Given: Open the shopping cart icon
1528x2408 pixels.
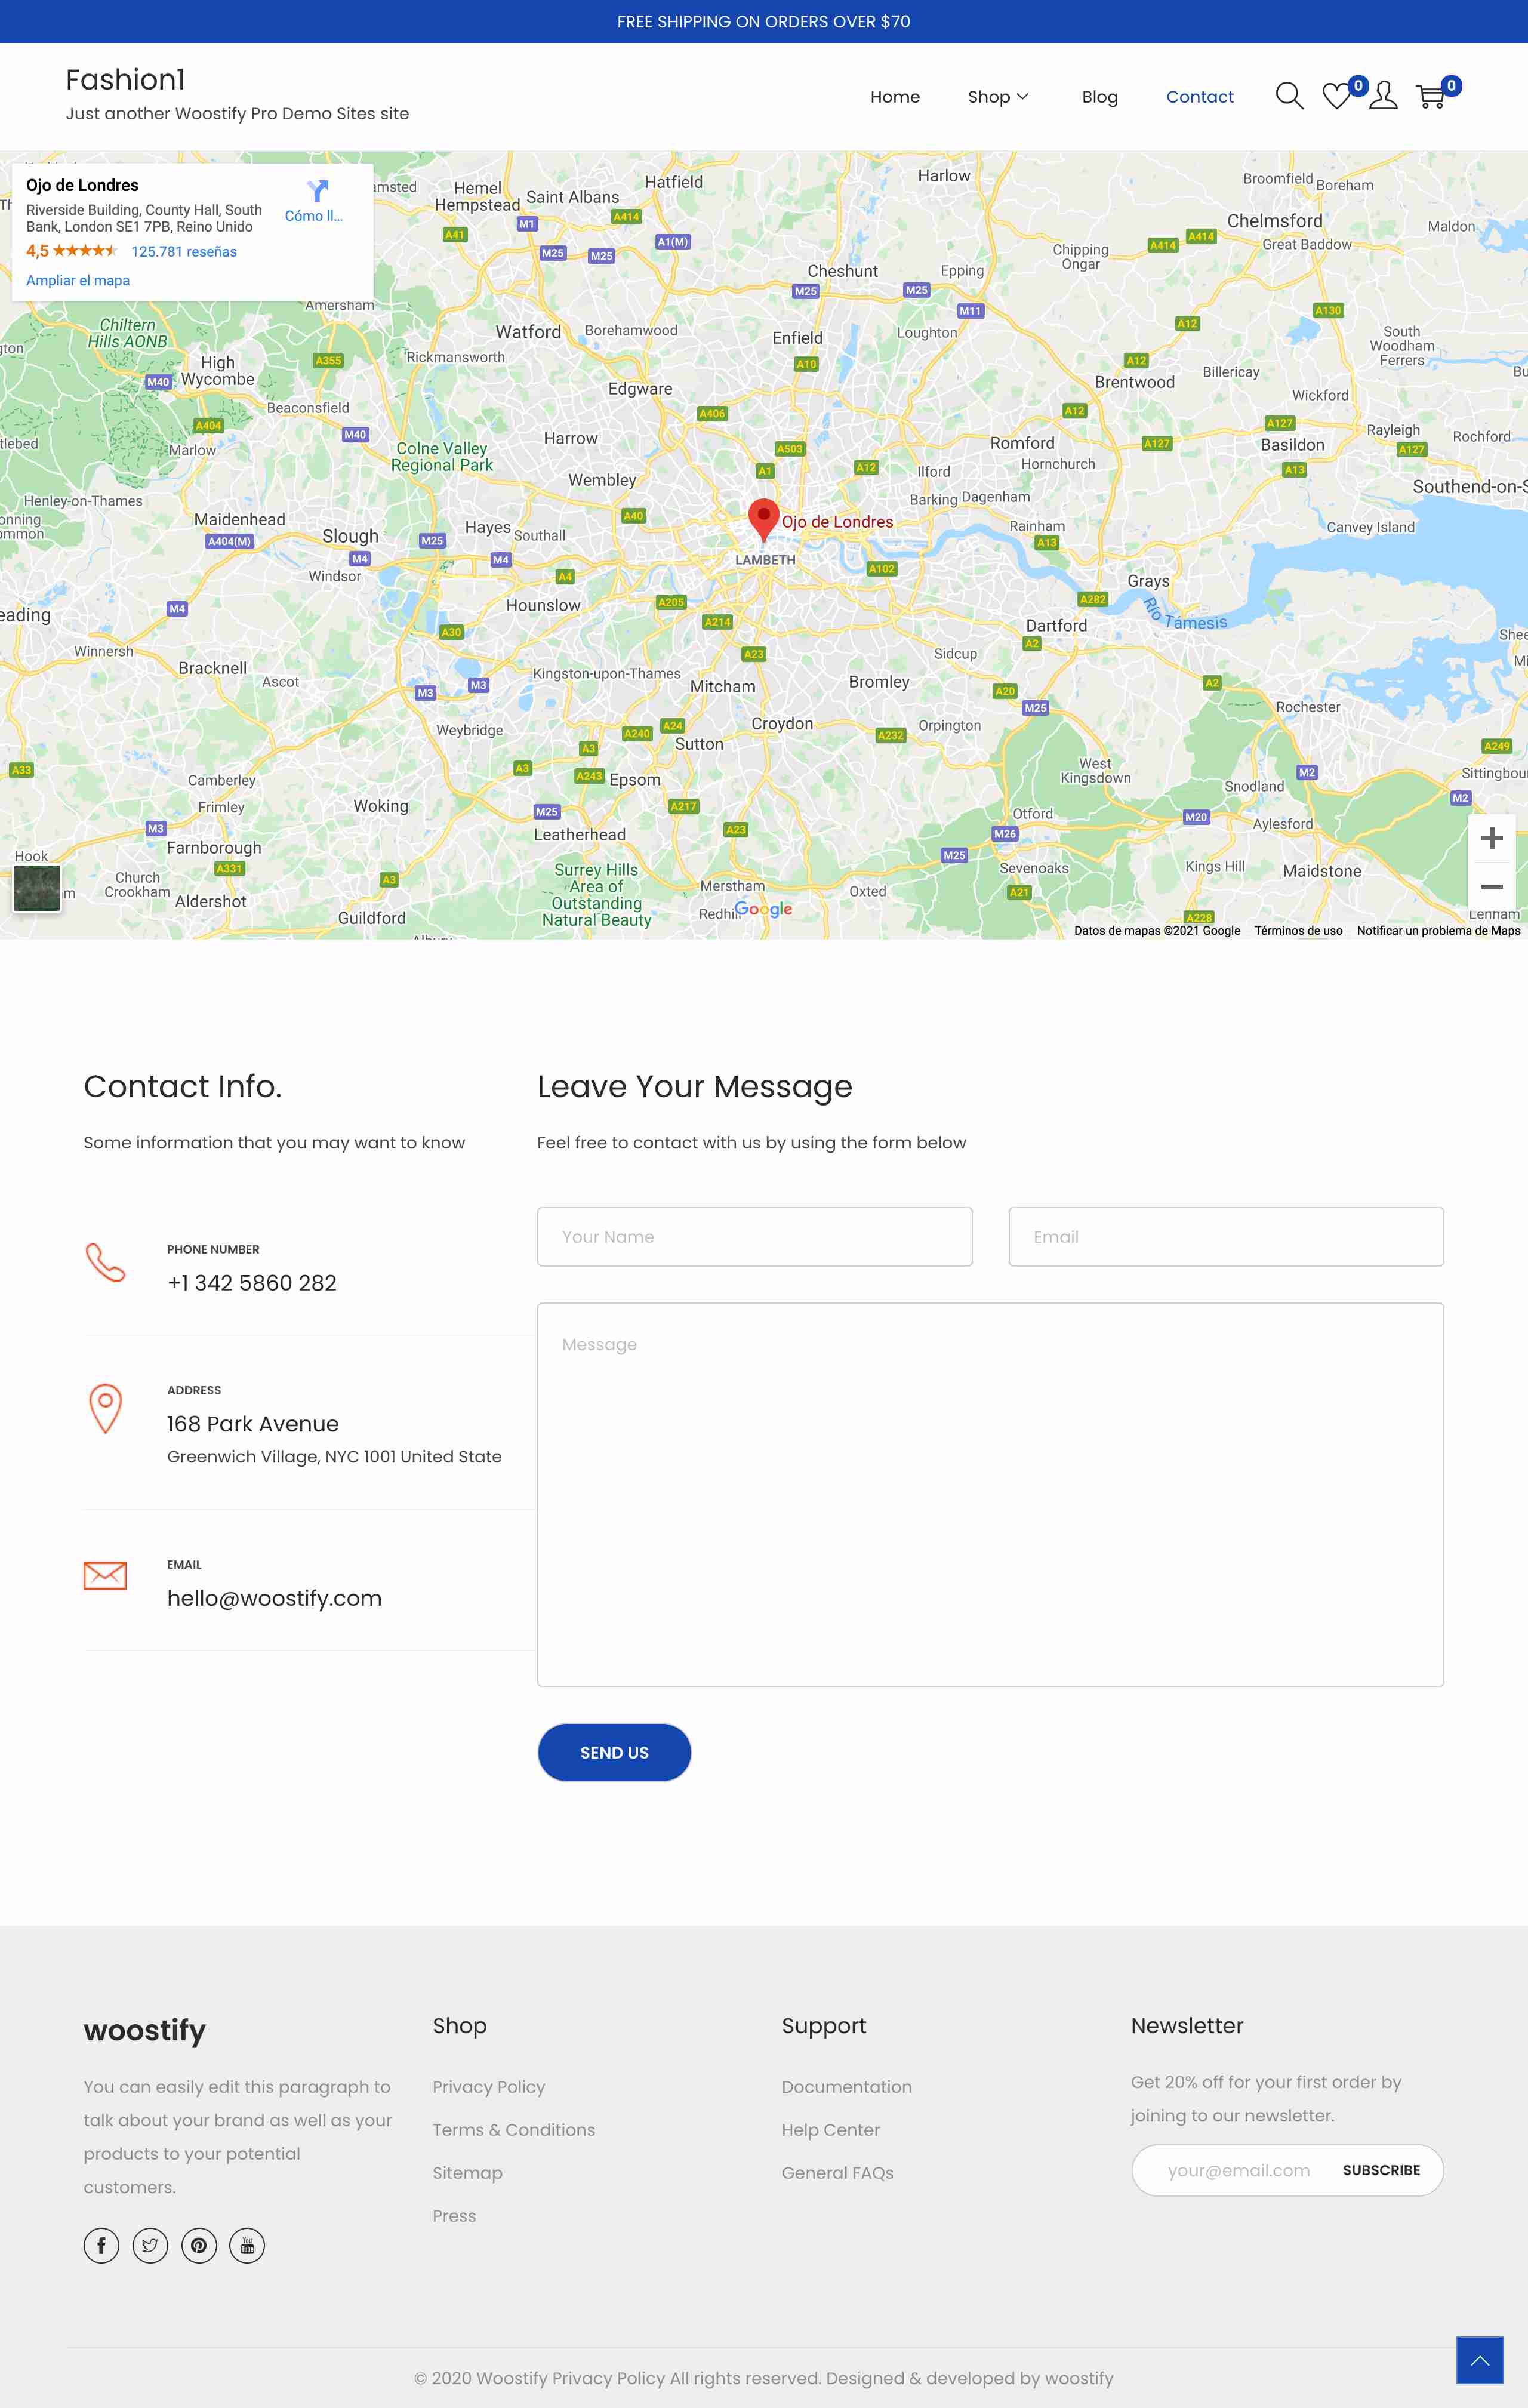Looking at the screenshot, I should [x=1431, y=96].
